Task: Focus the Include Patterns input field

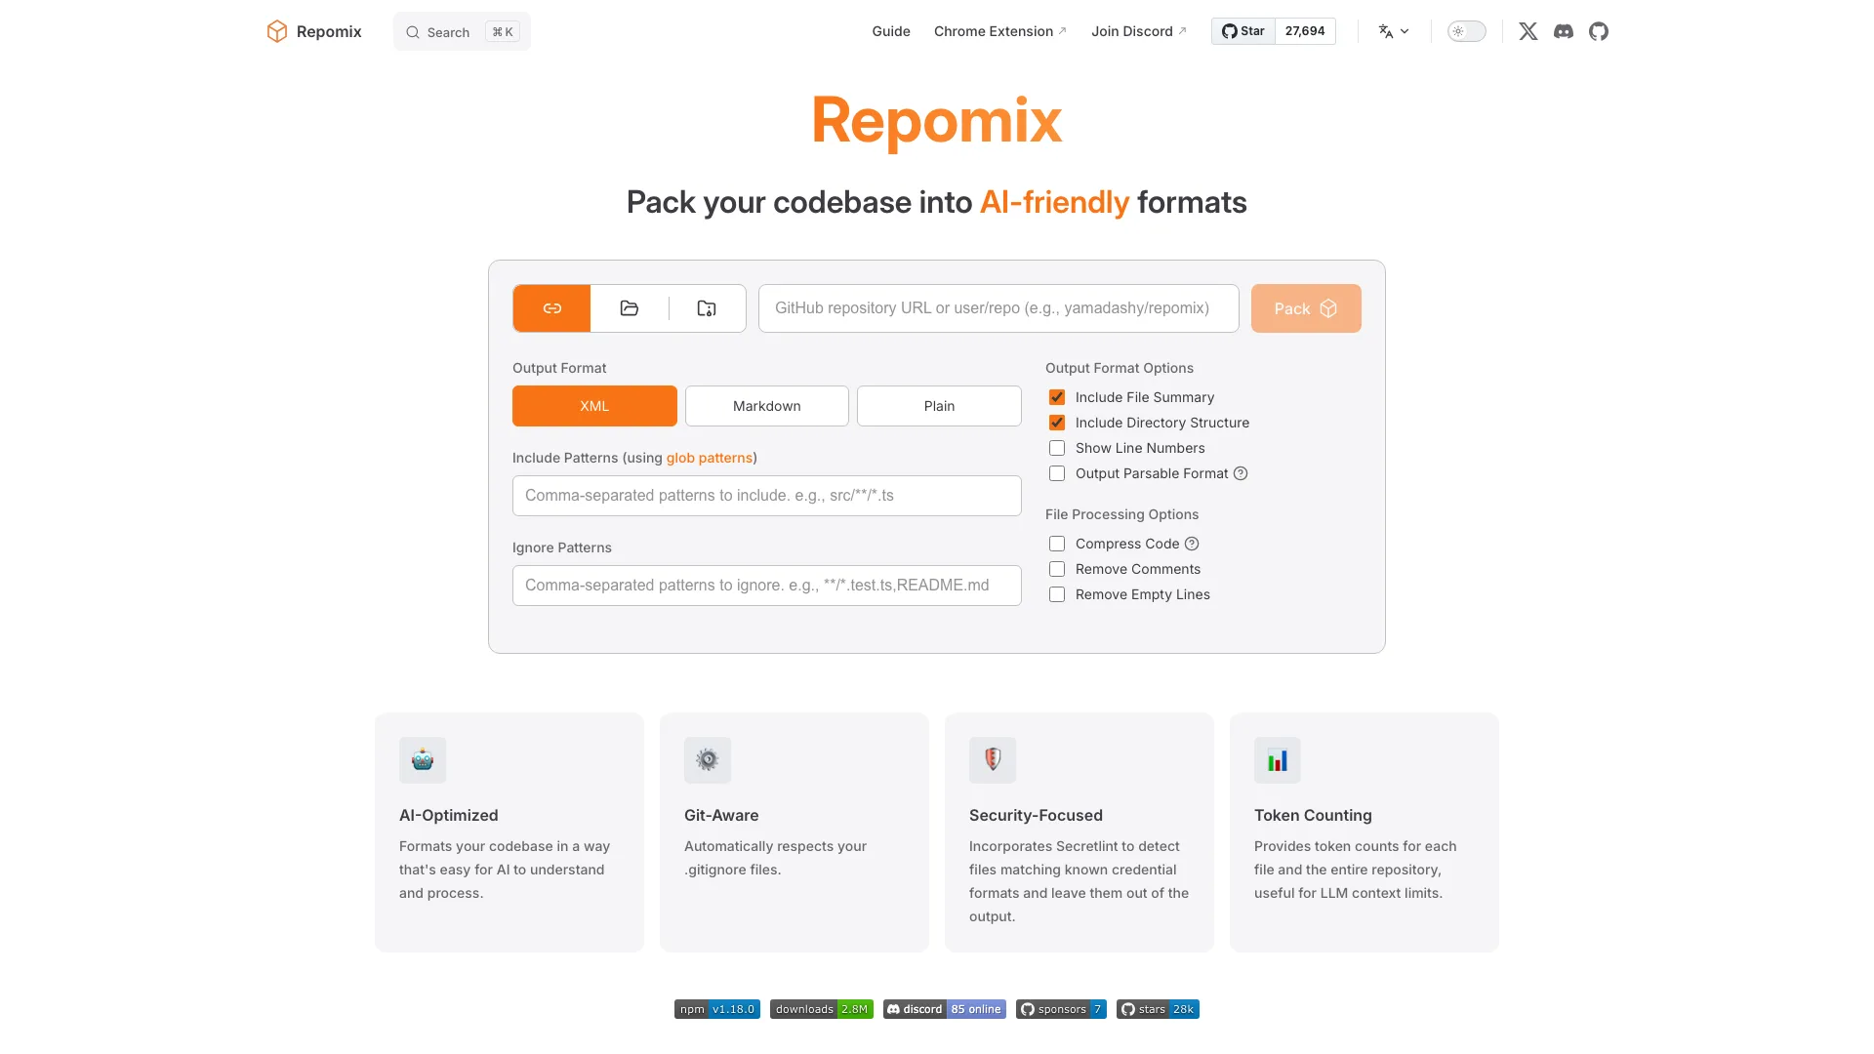Action: click(767, 496)
